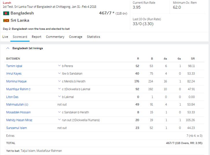Viewport: 210px width, 155px height.
Task: Click the Scorecard tab
Action: coord(20,37)
